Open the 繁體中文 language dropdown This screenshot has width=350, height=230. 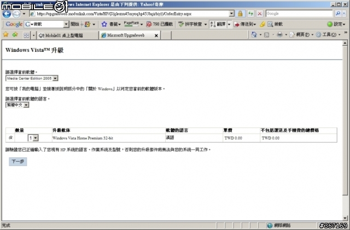(17, 105)
